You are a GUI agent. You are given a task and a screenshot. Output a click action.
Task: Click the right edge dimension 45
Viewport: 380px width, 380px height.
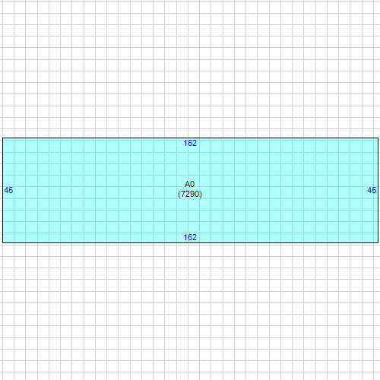tap(372, 190)
